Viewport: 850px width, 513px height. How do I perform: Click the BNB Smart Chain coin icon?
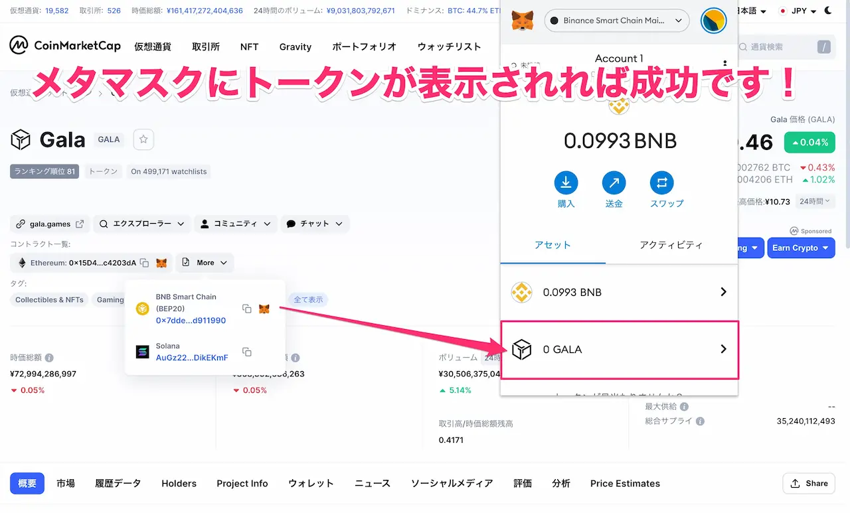(143, 309)
